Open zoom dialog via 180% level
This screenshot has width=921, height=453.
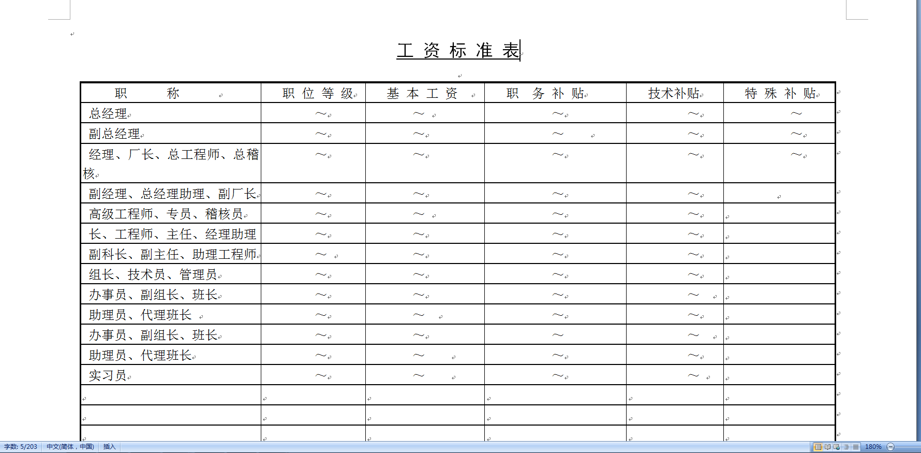873,447
